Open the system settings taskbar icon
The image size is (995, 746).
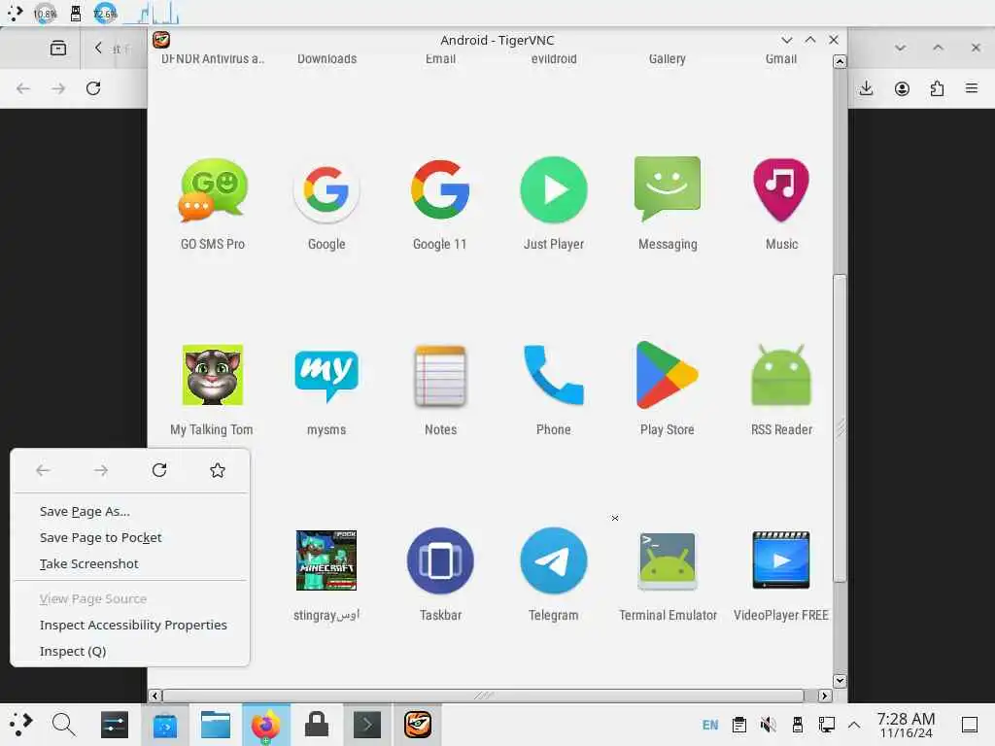115,724
